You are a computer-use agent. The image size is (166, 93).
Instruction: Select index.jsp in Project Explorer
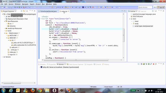click(13, 52)
